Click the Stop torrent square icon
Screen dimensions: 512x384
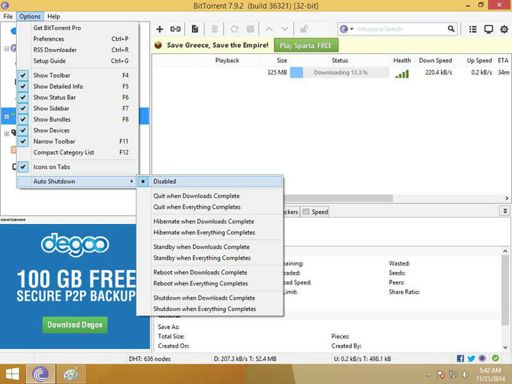(250, 29)
